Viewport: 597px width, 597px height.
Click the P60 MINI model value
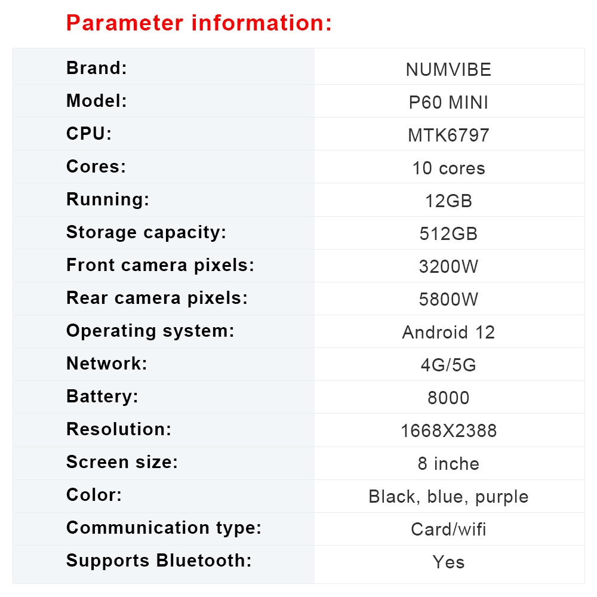click(448, 103)
